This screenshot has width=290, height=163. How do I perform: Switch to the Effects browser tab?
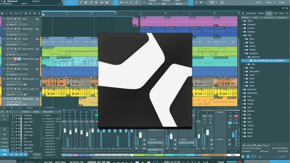click(261, 13)
